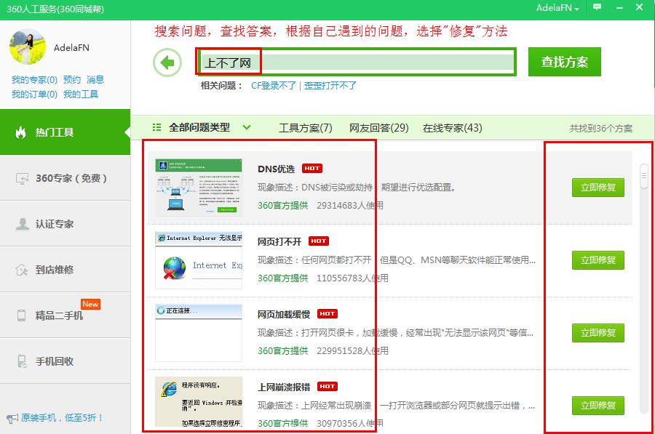655x434 pixels.
Task: Open the 我的工具 link
Action: click(81, 95)
